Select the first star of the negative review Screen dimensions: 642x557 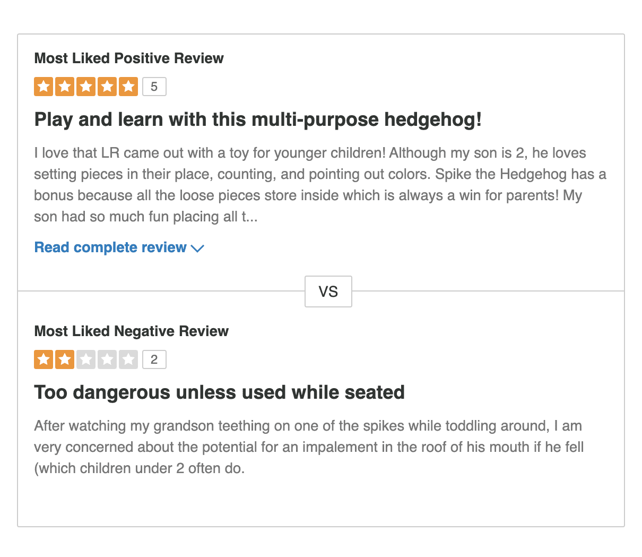point(44,359)
